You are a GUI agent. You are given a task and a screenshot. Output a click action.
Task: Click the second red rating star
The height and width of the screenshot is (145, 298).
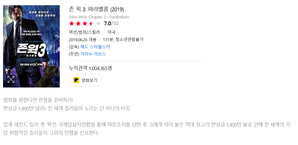pyautogui.click(x=78, y=23)
